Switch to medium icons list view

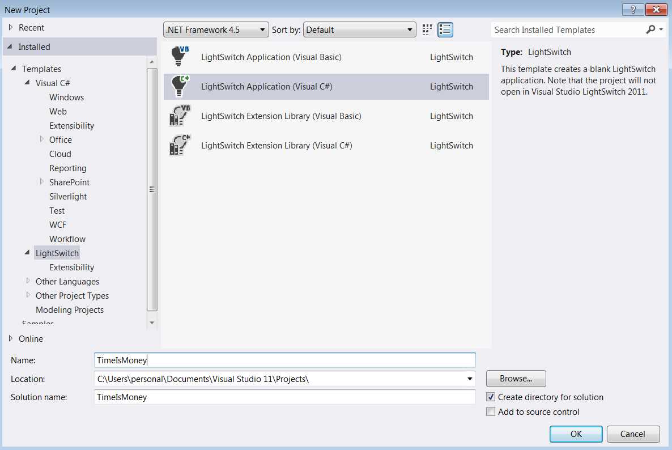point(445,29)
